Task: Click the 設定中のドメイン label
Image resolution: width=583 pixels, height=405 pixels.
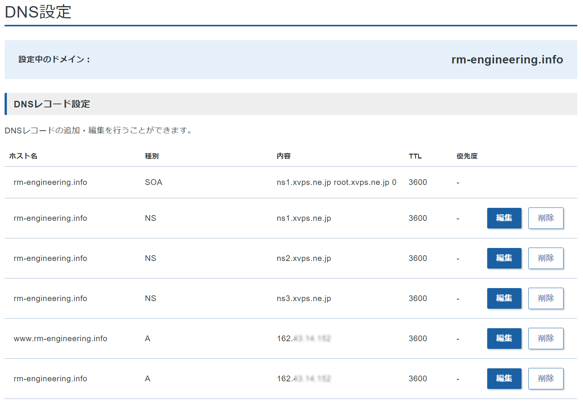Action: pyautogui.click(x=54, y=60)
